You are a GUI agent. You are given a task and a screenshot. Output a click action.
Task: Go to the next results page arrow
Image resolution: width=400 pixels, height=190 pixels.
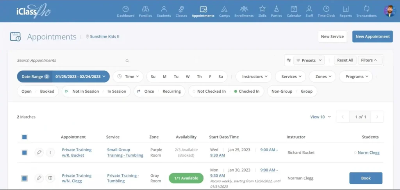click(x=377, y=117)
